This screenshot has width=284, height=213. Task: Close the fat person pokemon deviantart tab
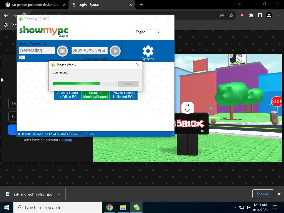(64, 5)
